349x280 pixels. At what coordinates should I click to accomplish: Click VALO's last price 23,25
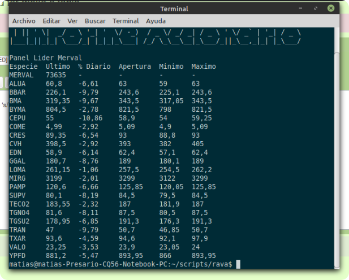(56, 247)
